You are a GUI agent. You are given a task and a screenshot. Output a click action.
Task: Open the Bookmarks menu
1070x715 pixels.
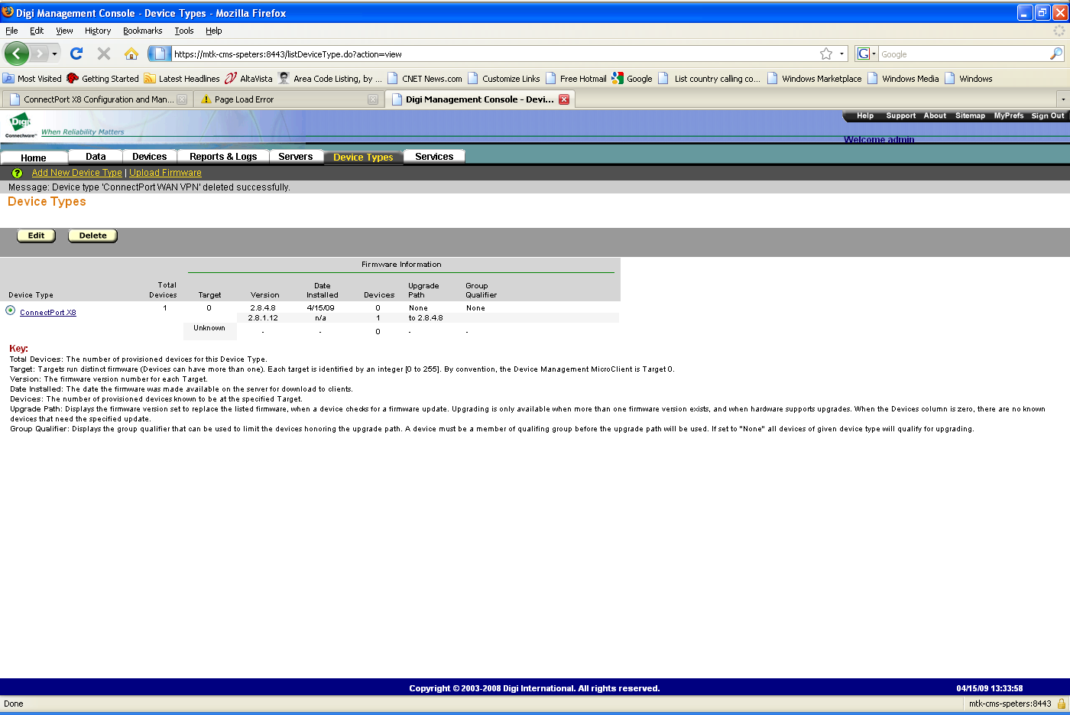(x=142, y=31)
